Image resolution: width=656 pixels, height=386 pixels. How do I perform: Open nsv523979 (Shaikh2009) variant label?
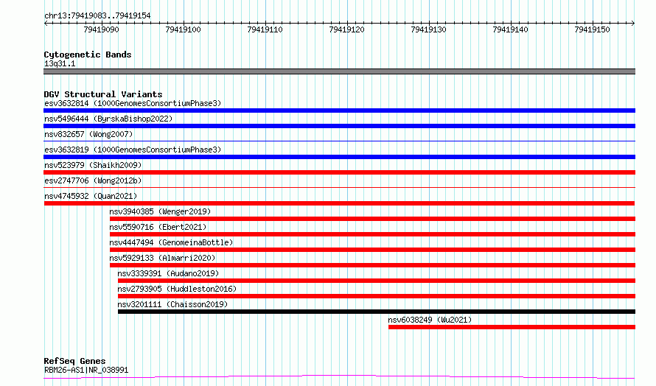(93, 165)
